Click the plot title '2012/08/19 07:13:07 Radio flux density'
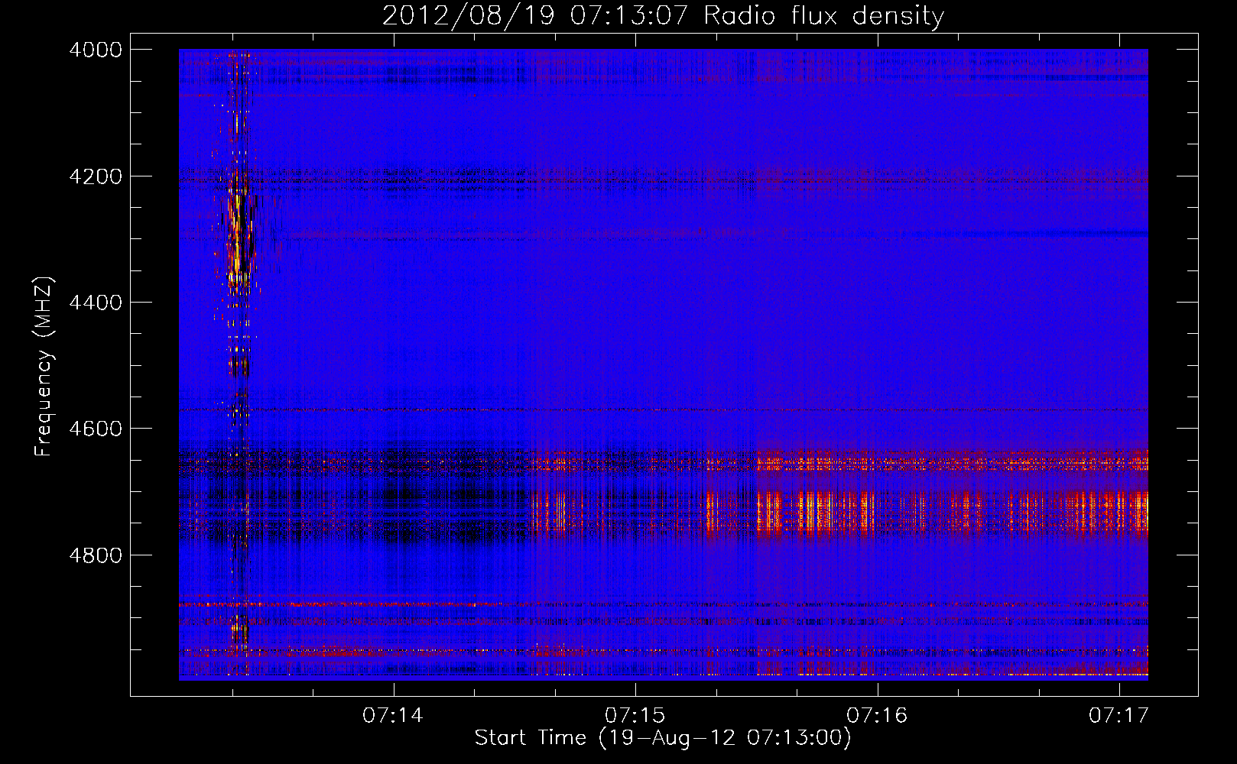Image resolution: width=1237 pixels, height=764 pixels. (x=663, y=15)
